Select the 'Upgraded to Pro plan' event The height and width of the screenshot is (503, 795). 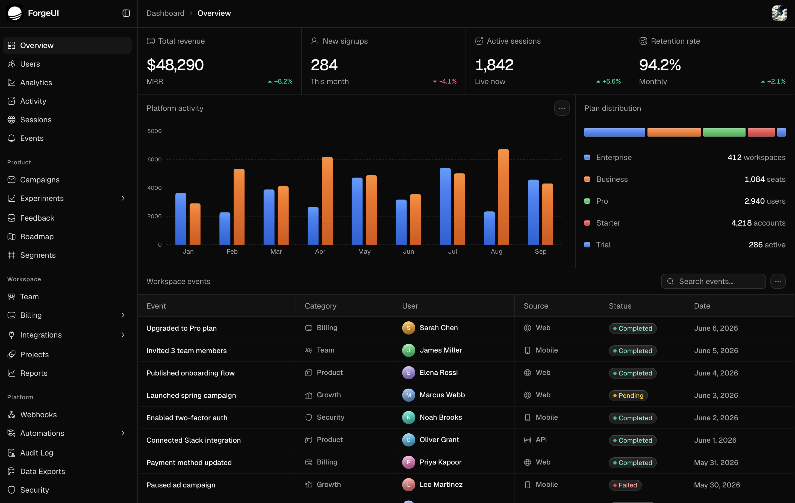pos(182,328)
